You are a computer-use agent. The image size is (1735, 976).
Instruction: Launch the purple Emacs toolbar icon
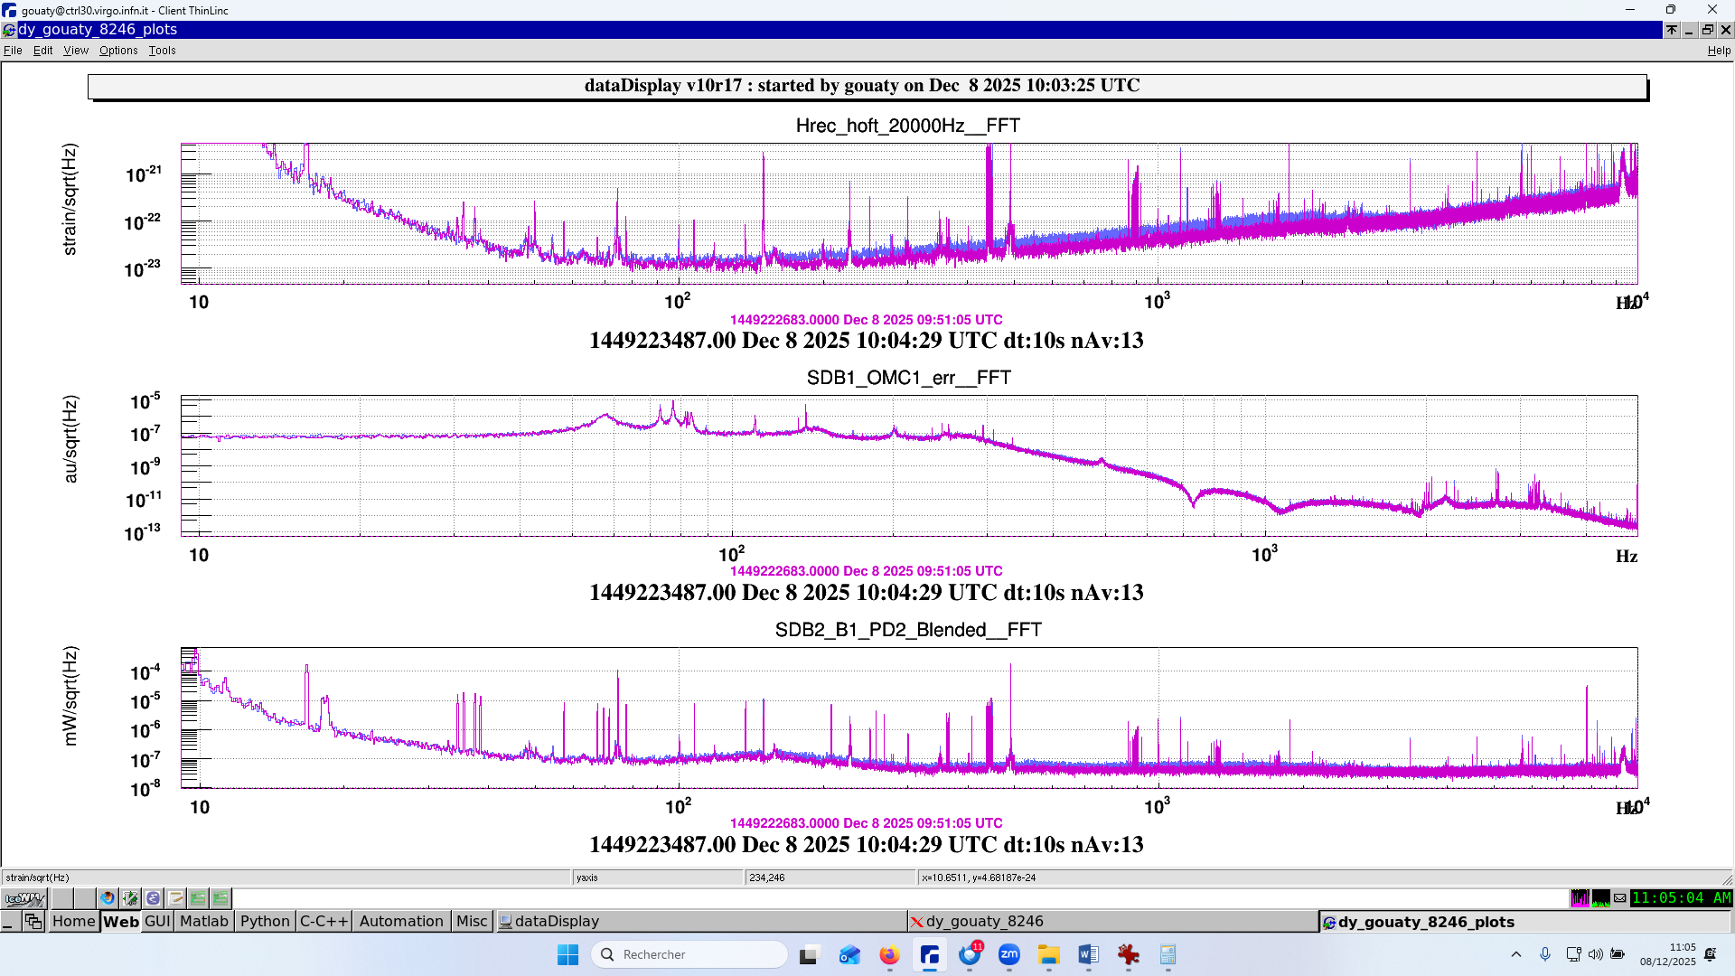[x=154, y=898]
